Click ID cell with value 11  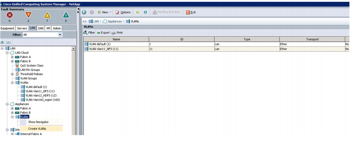click(182, 49)
